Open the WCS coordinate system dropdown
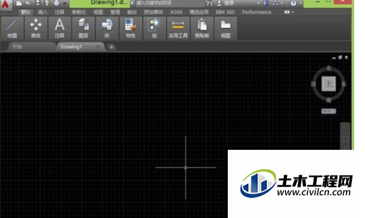This screenshot has width=365, height=218. coord(328,111)
